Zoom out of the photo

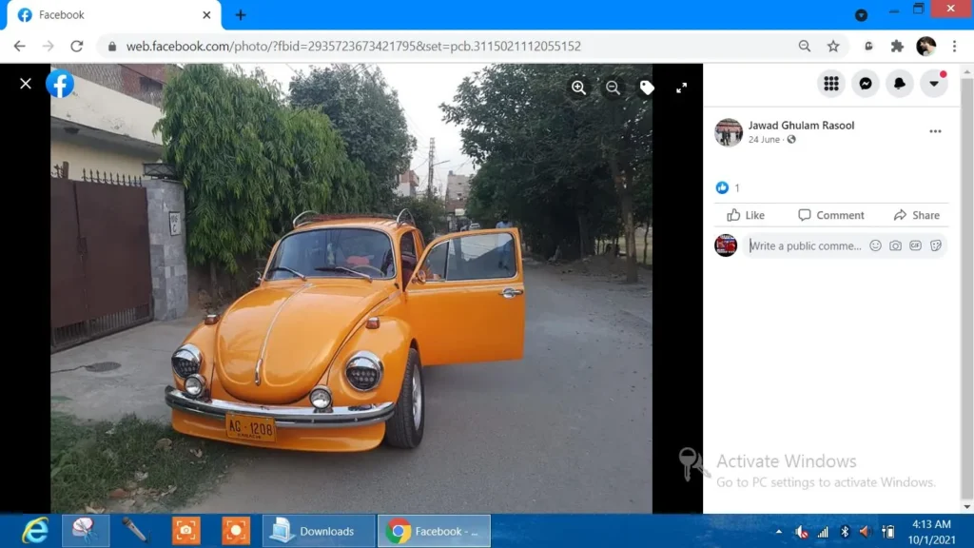(x=613, y=88)
